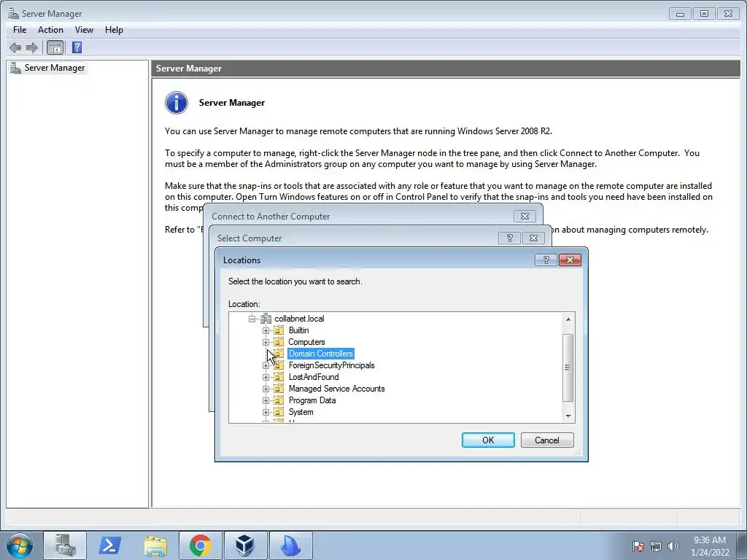This screenshot has height=560, width=747.
Task: Select the ForeignSecurityPrincipals location
Action: point(332,365)
